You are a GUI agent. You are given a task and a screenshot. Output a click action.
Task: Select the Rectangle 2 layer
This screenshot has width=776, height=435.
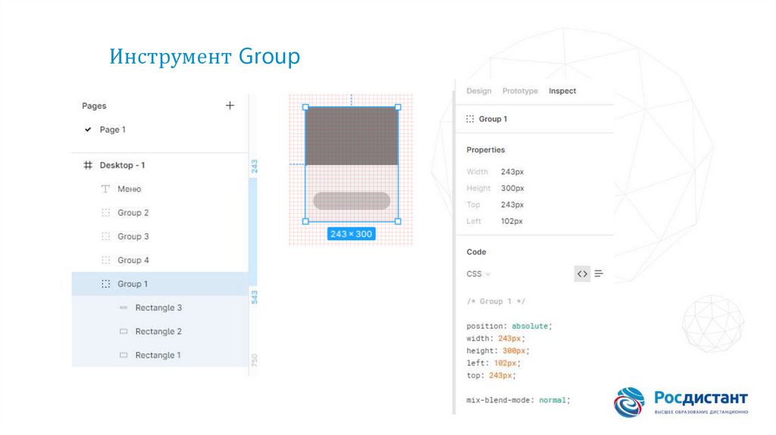click(x=158, y=331)
